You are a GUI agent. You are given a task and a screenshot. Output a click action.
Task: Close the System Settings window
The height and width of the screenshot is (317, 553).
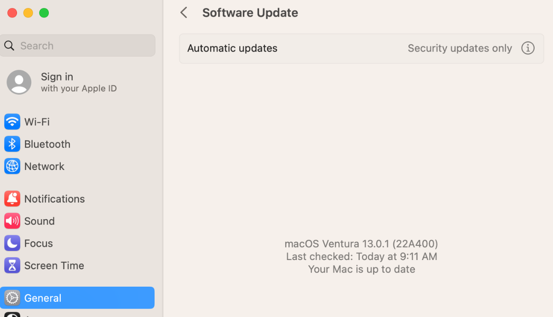[12, 13]
